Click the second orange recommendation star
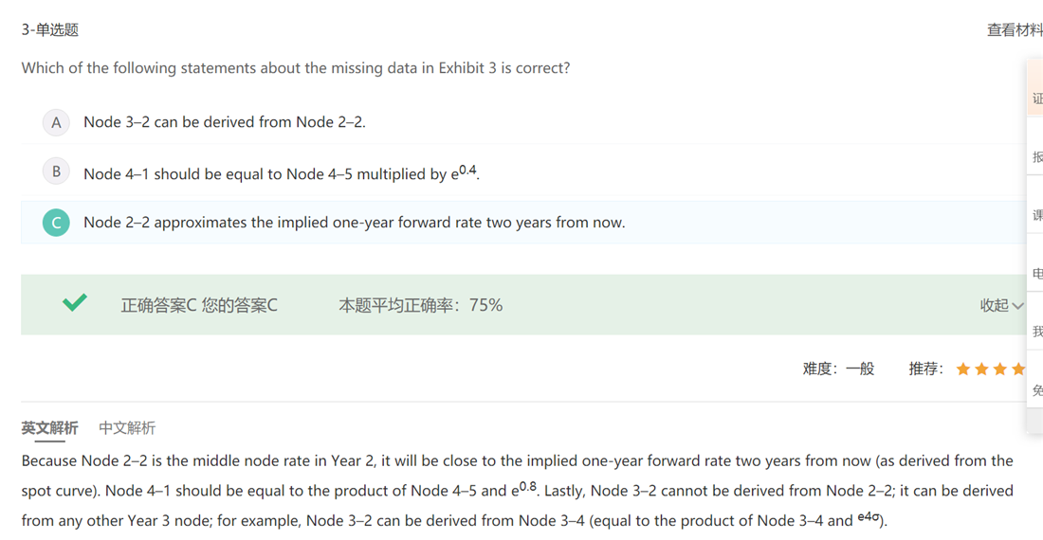1043x540 pixels. coord(981,369)
